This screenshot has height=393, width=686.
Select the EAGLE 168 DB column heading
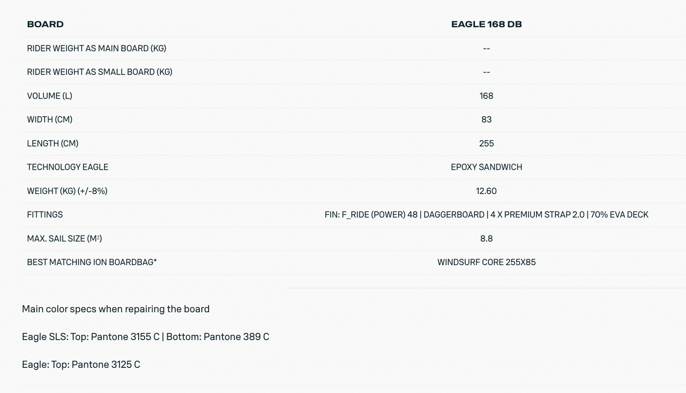pyautogui.click(x=486, y=24)
